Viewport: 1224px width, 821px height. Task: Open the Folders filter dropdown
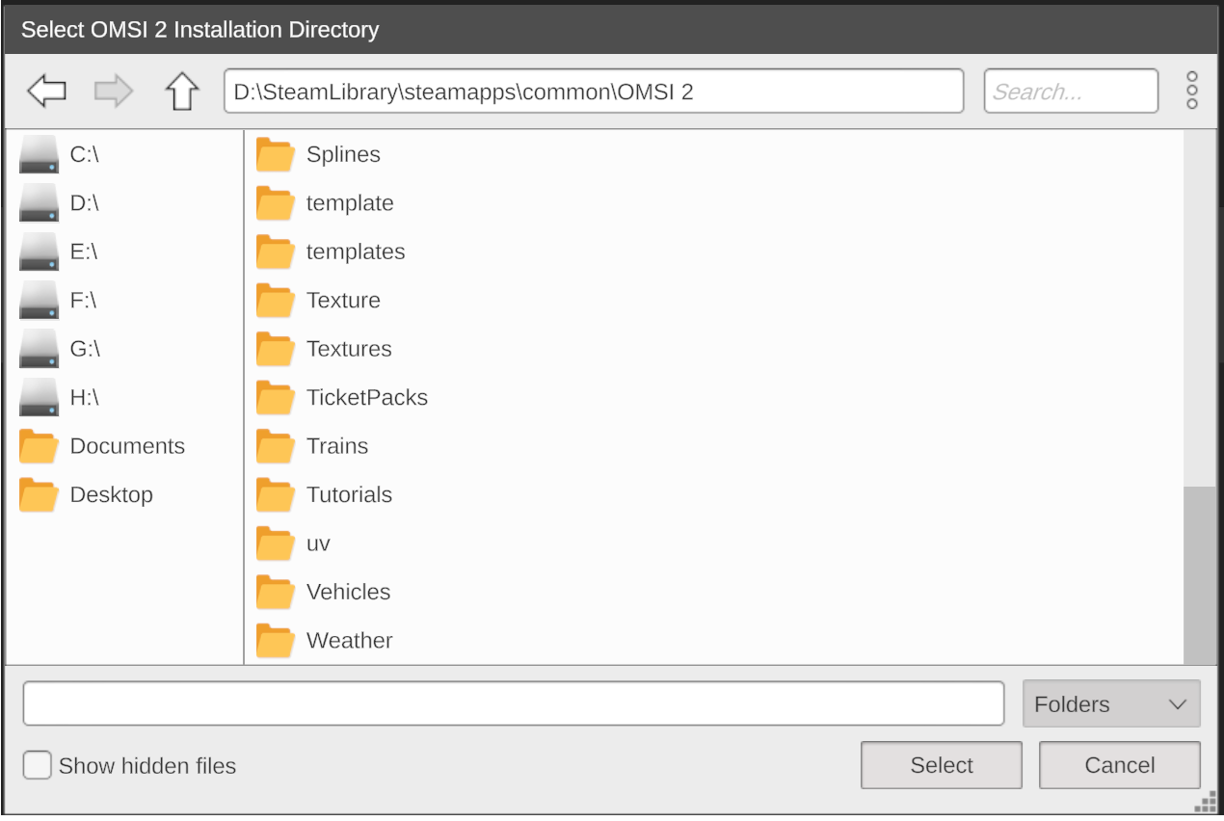pyautogui.click(x=1111, y=703)
